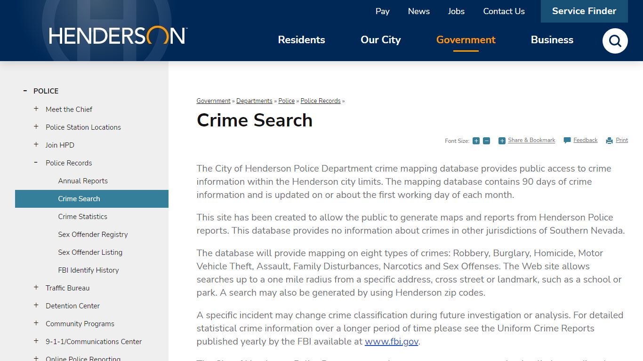Open Traffic Bureau sidebar link

(67, 288)
